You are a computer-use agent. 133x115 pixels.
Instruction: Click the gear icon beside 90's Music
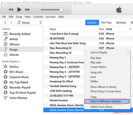6,72
